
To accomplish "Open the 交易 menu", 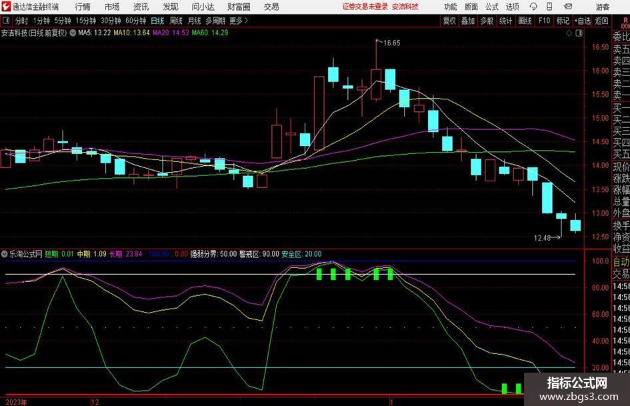I will coord(271,7).
